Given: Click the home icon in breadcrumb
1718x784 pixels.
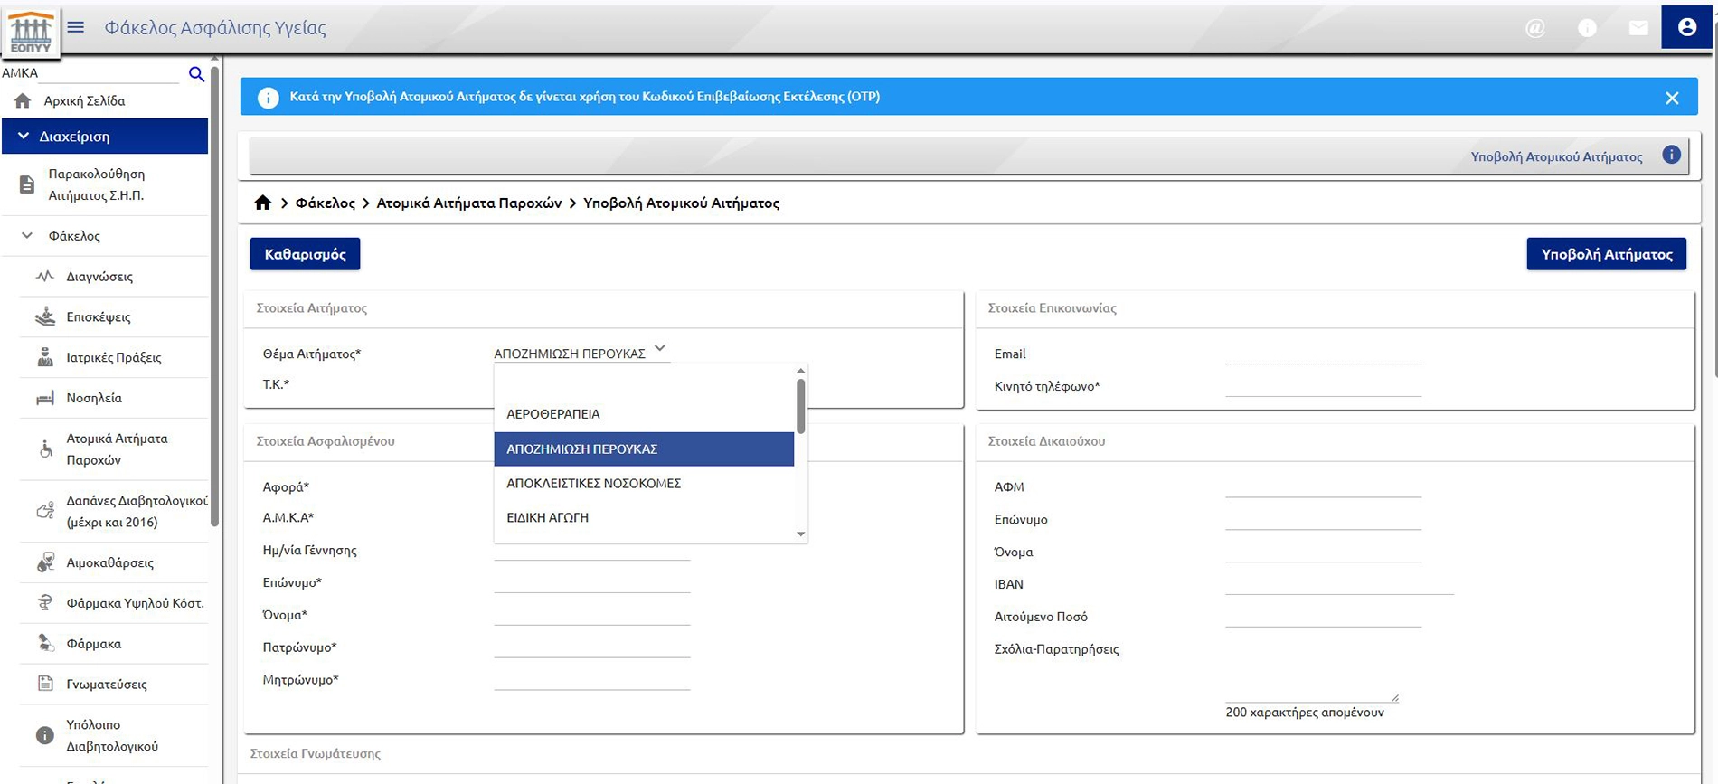Looking at the screenshot, I should [262, 203].
